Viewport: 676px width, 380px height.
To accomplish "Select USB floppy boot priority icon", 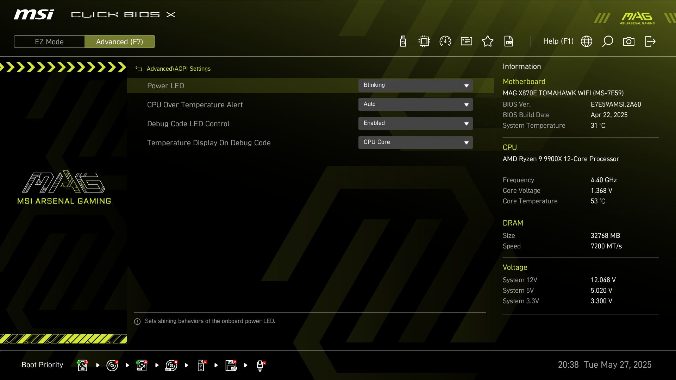I will pyautogui.click(x=231, y=365).
